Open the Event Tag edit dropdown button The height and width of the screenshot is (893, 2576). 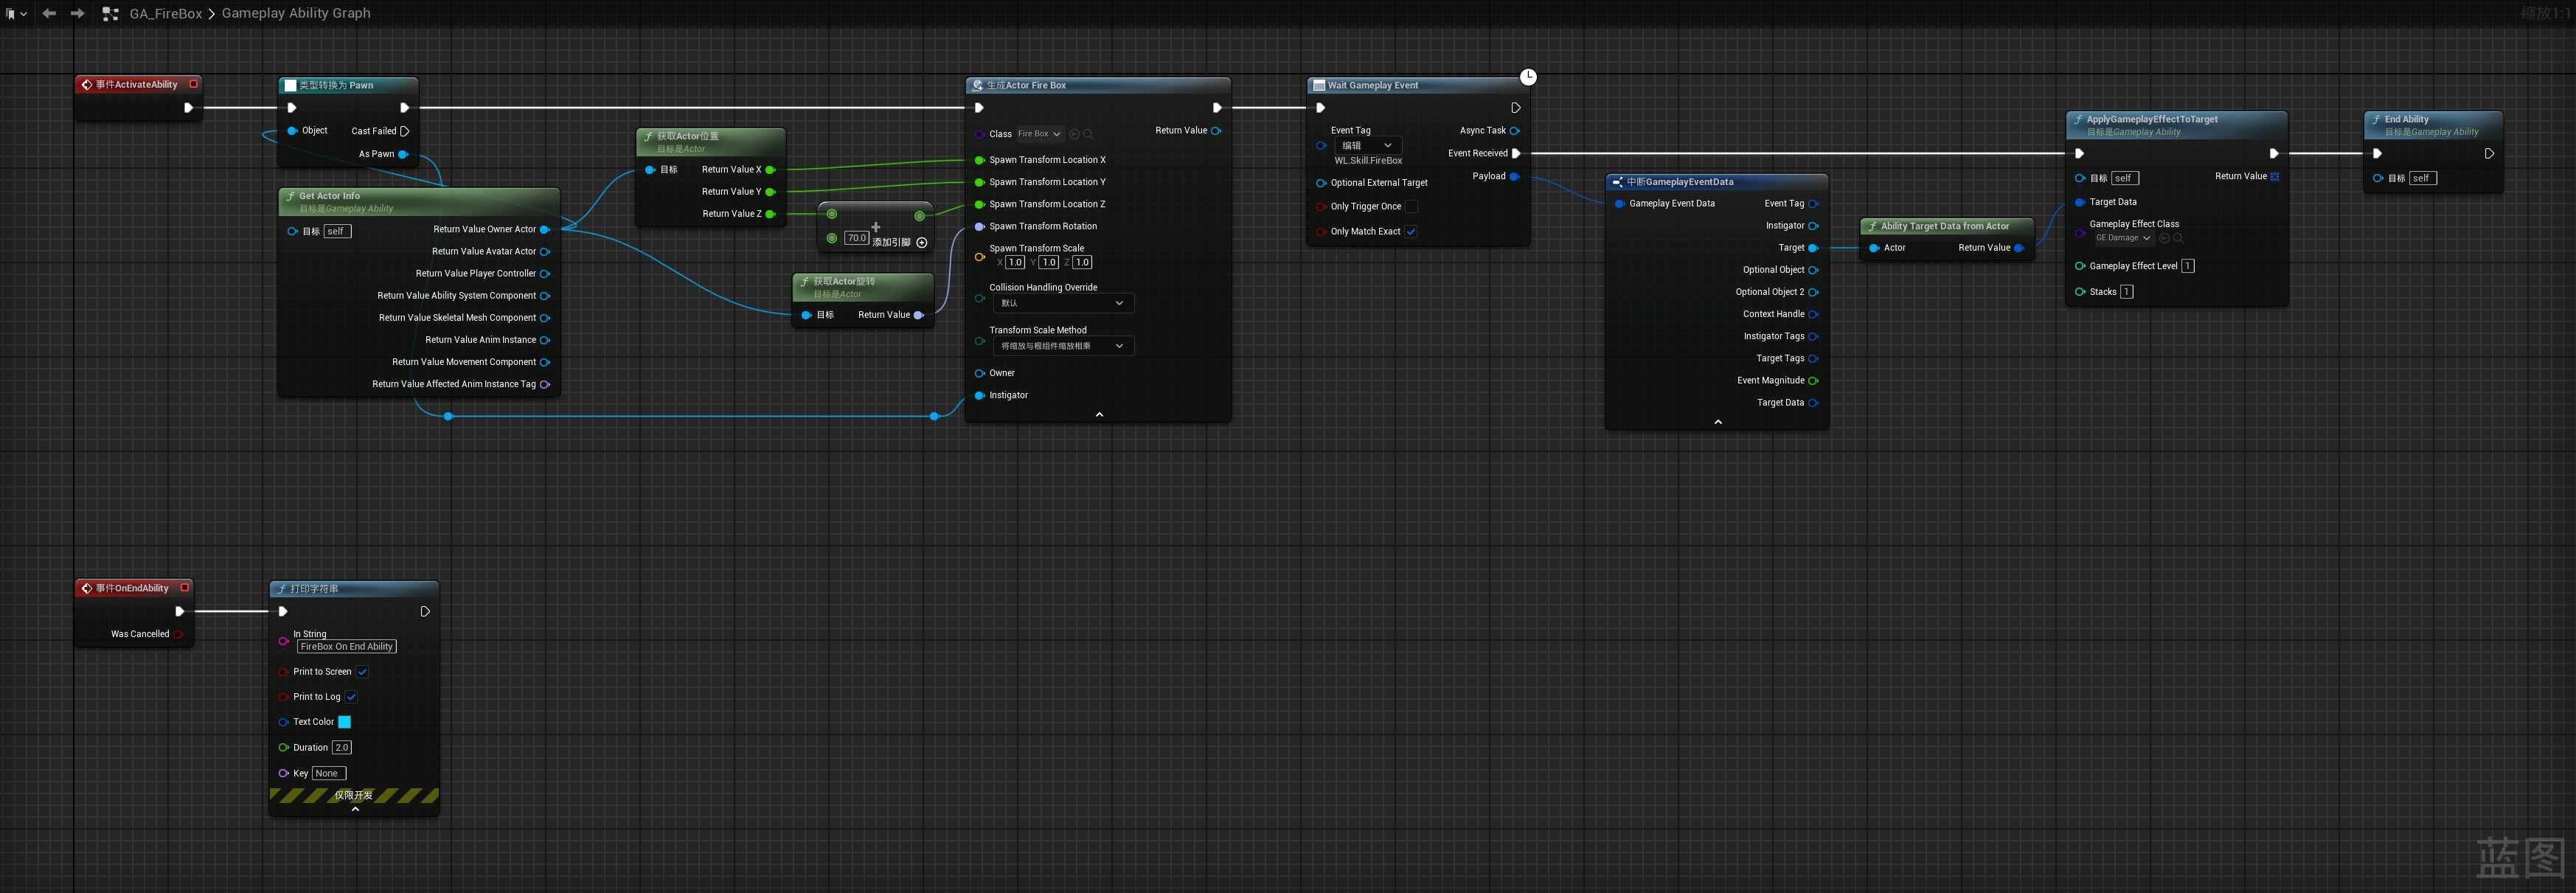1367,145
